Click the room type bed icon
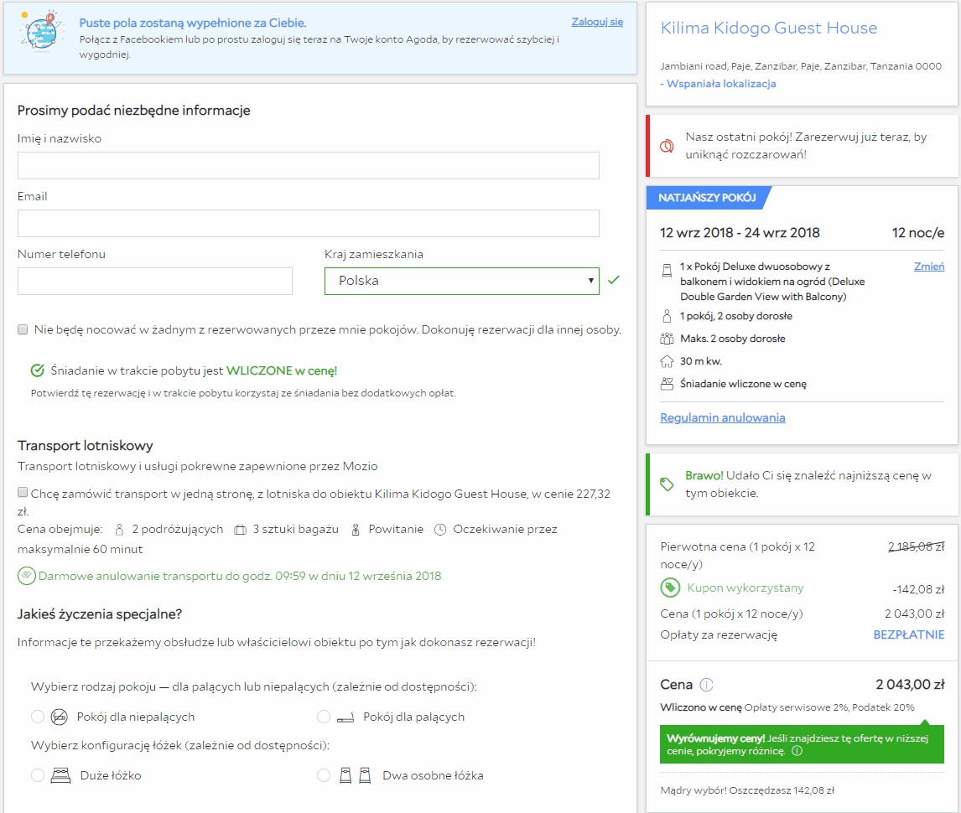 coord(667,270)
